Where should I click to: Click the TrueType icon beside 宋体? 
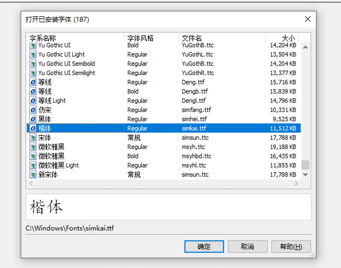[32, 138]
